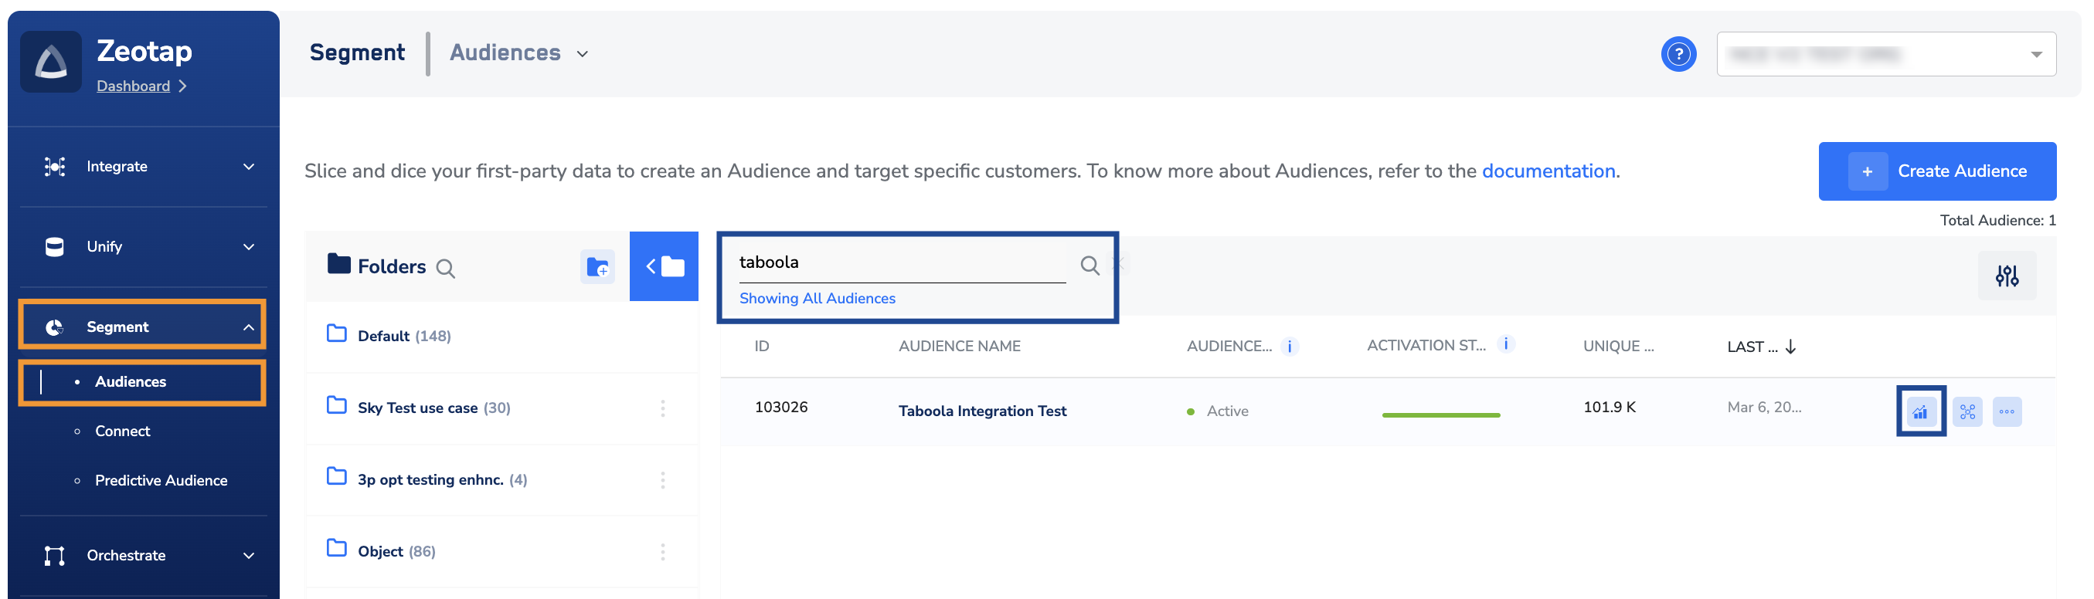Sort by the Last column arrow
The image size is (2094, 599).
tap(1790, 347)
